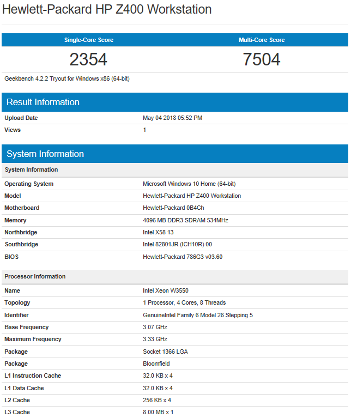Click the Model row label
Viewport: 351px width, 418px height.
13,196
